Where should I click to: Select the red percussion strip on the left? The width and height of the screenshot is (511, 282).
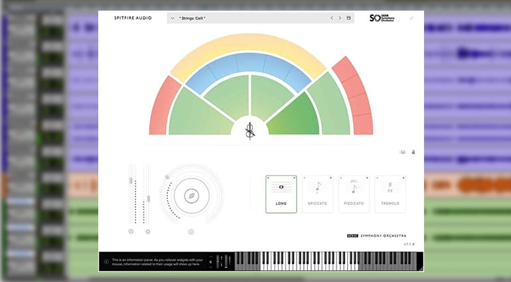click(163, 107)
